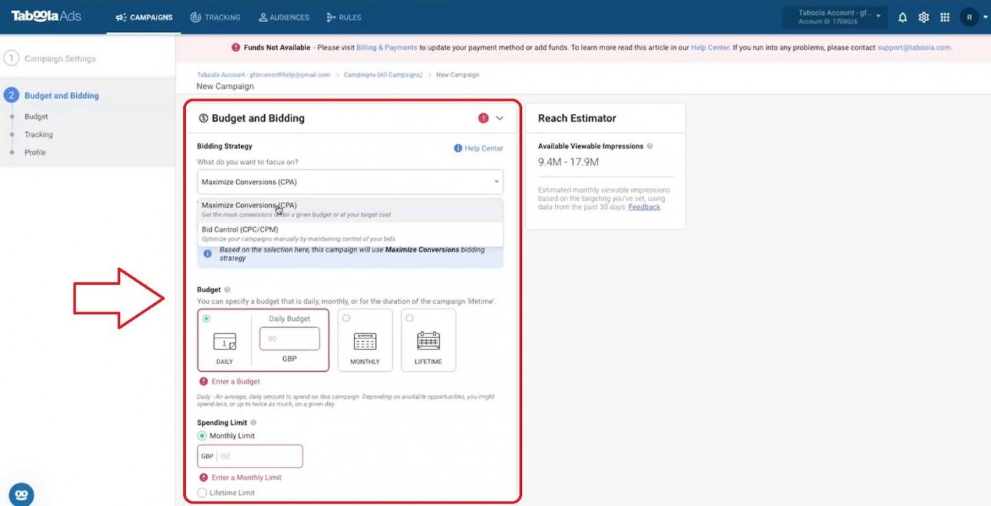Open the Audiences tab

coord(284,17)
